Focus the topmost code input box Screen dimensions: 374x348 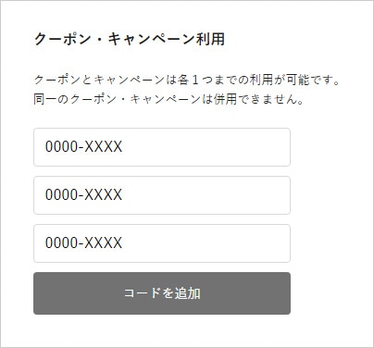tap(162, 147)
